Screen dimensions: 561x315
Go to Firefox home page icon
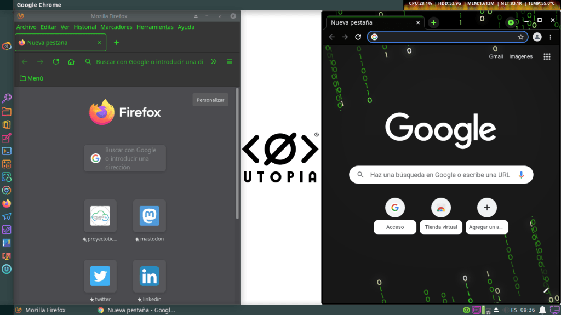(x=71, y=62)
